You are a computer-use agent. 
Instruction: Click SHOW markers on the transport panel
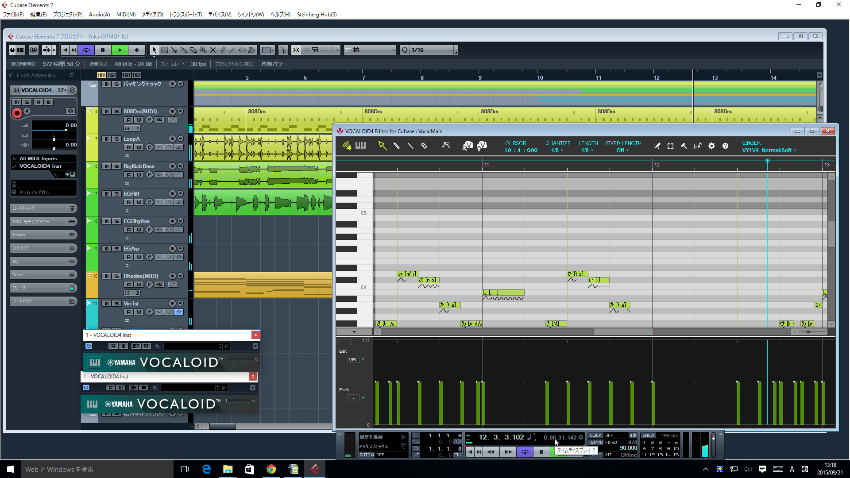(x=648, y=436)
